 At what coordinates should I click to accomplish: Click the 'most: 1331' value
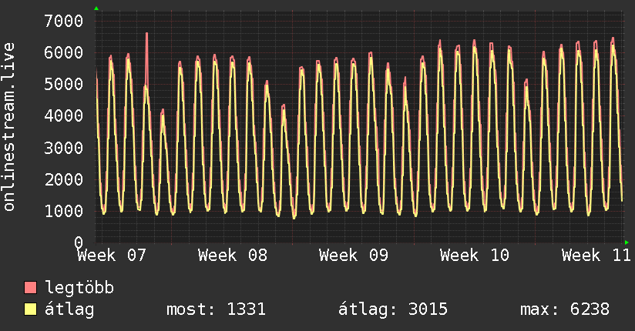(x=217, y=309)
